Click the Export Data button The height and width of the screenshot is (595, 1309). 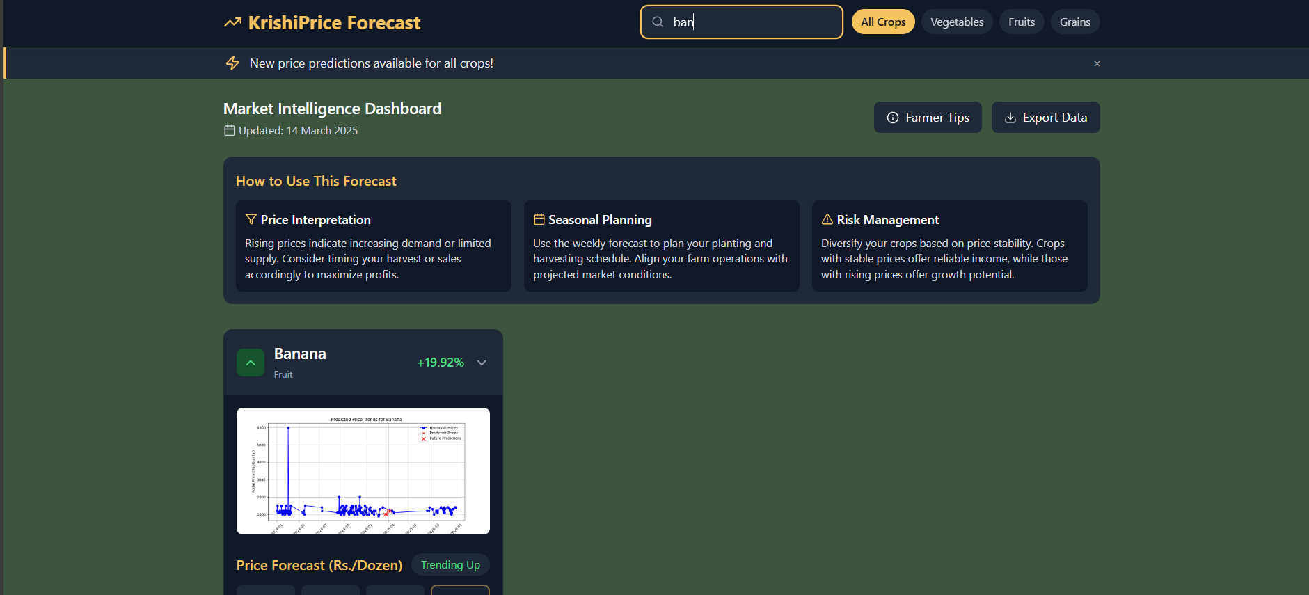(x=1045, y=118)
